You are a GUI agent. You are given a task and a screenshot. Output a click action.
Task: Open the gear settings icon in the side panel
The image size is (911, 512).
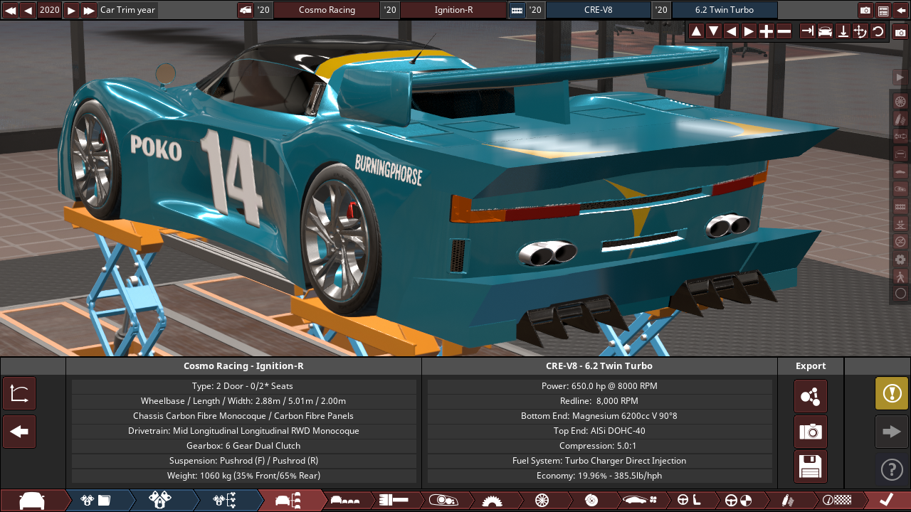click(900, 259)
